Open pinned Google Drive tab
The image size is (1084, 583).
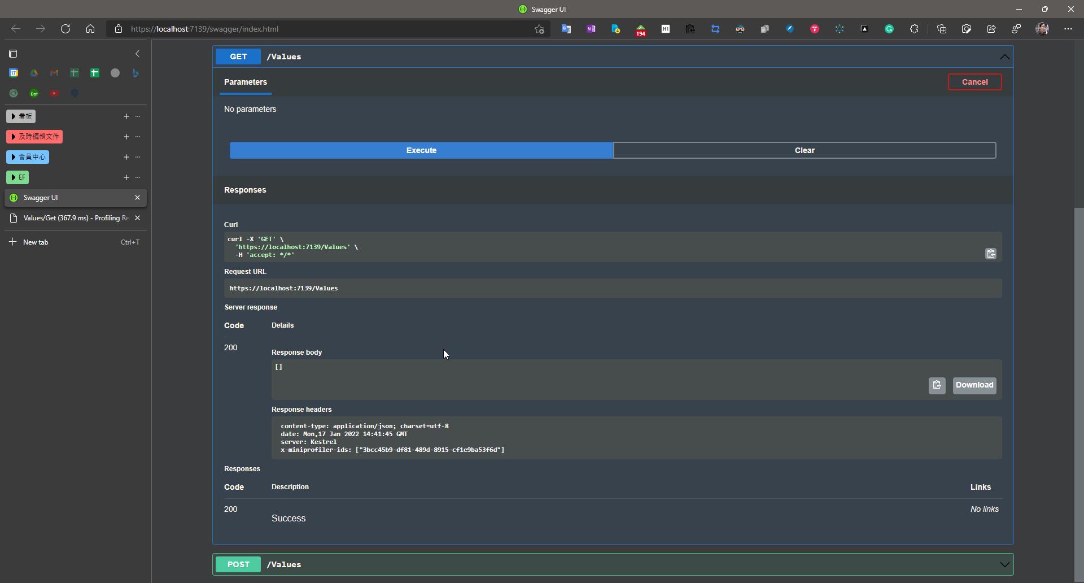34,73
